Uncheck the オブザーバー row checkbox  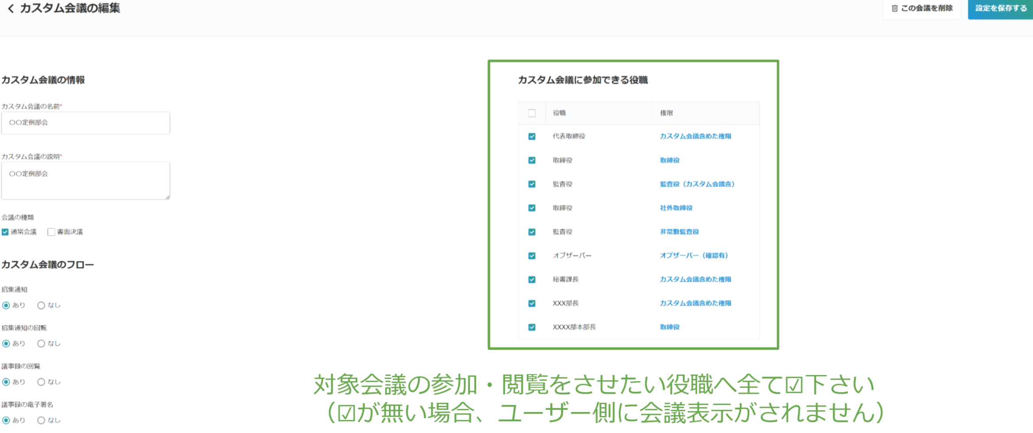(x=532, y=256)
